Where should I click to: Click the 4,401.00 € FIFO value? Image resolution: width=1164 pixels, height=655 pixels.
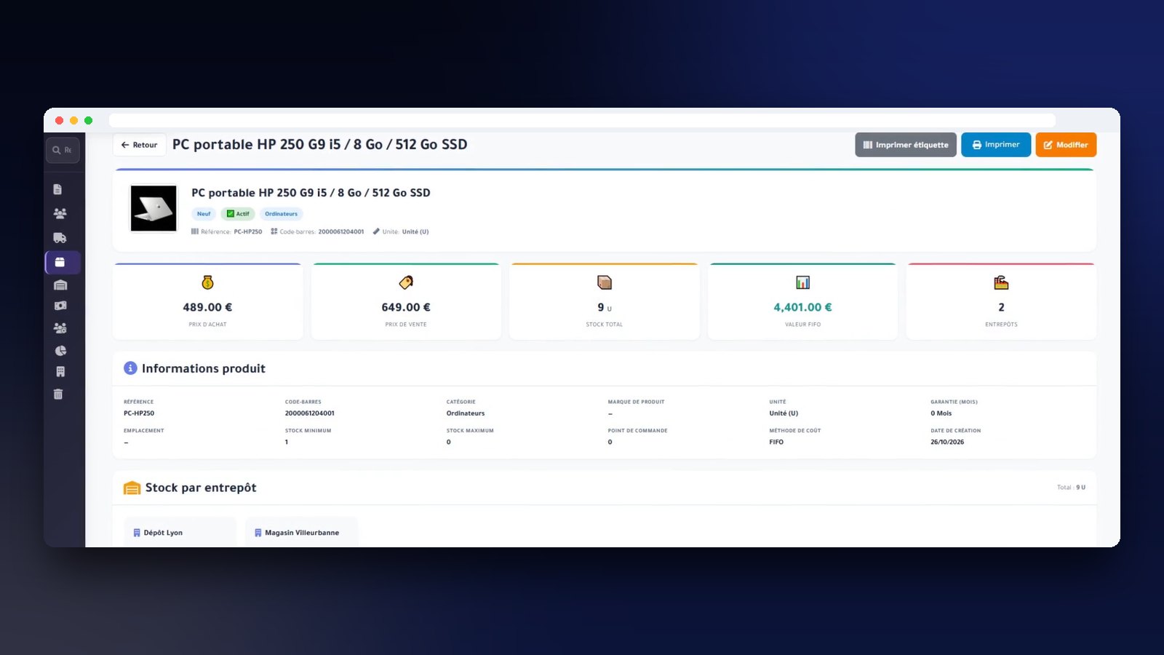pos(802,307)
